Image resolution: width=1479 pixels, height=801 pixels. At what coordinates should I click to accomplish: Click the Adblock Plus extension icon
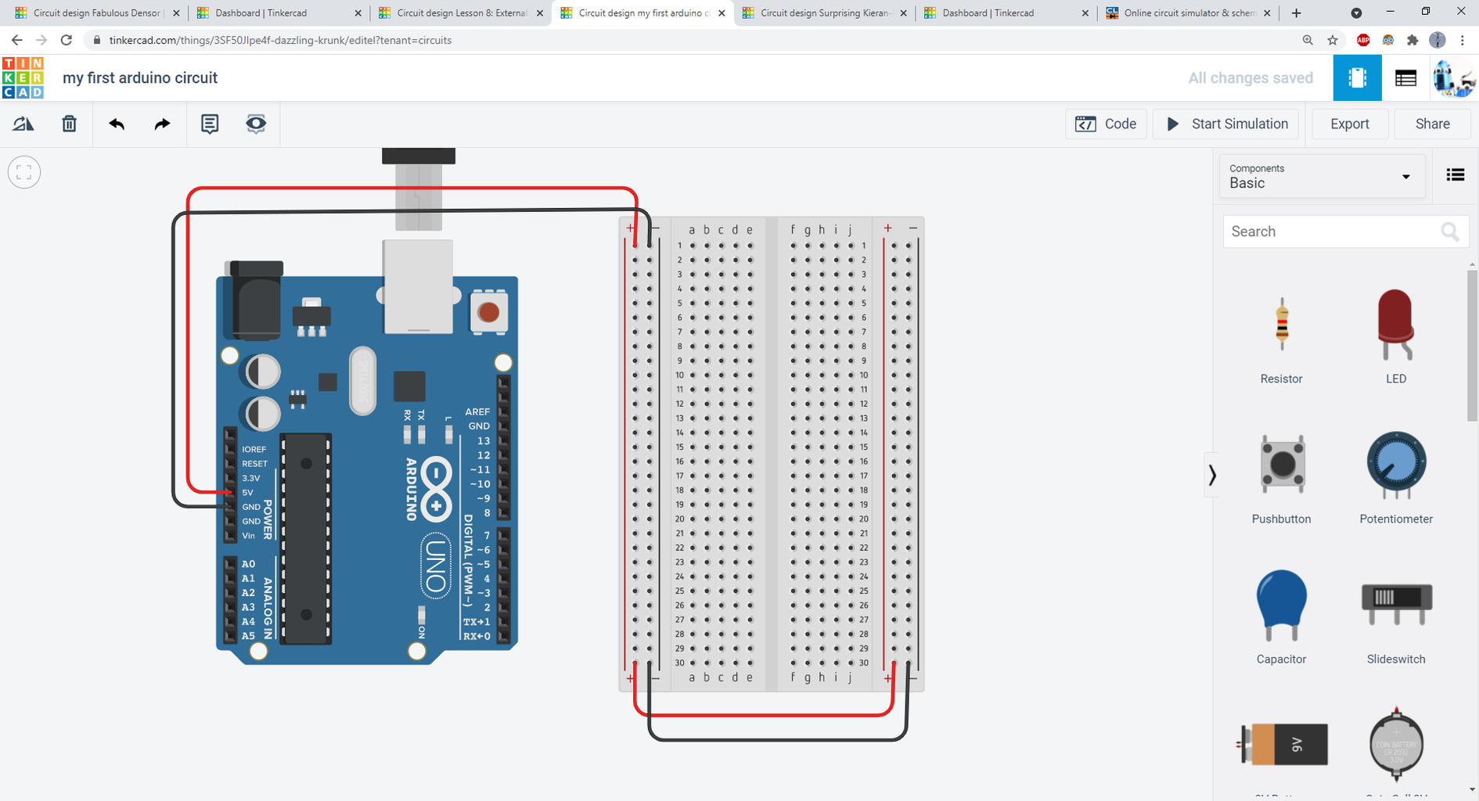pos(1363,40)
